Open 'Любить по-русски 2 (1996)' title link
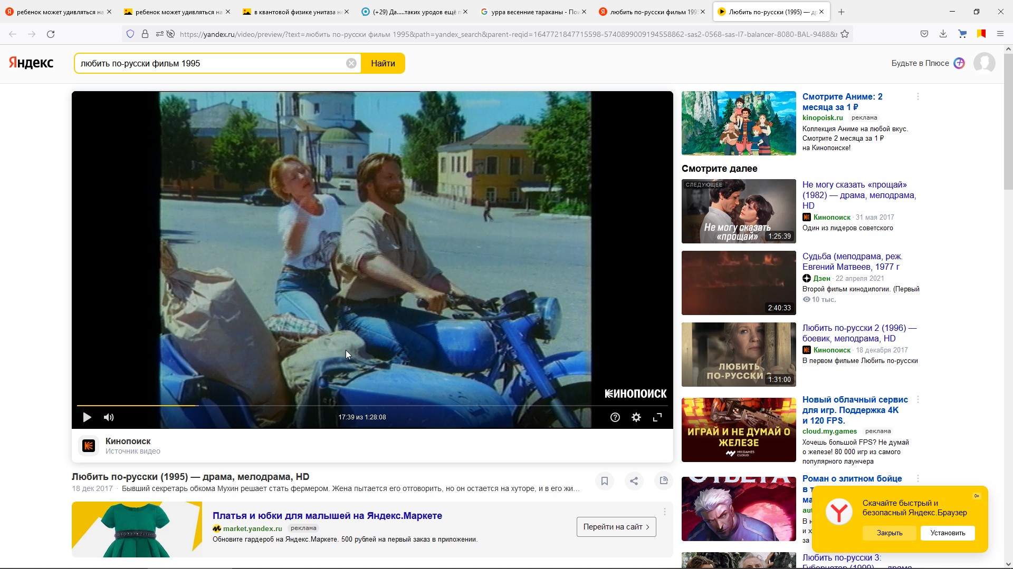Image resolution: width=1013 pixels, height=569 pixels. (859, 333)
